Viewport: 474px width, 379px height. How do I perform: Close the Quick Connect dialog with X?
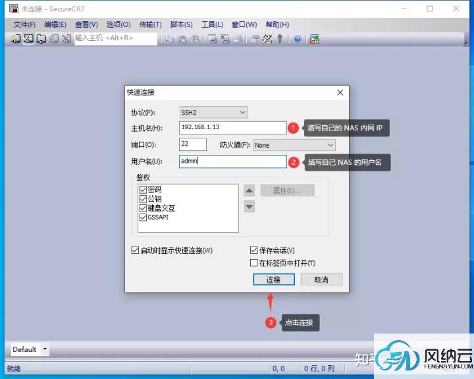pos(340,92)
